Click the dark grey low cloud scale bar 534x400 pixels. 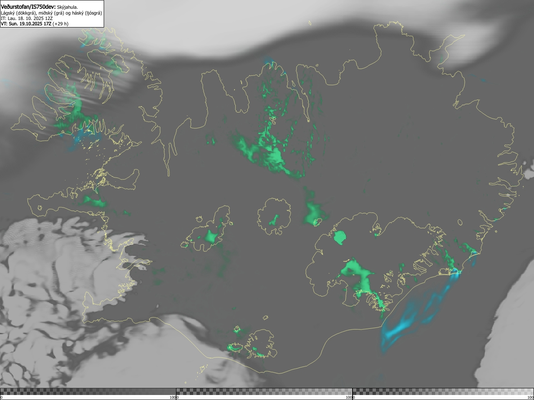point(88,392)
